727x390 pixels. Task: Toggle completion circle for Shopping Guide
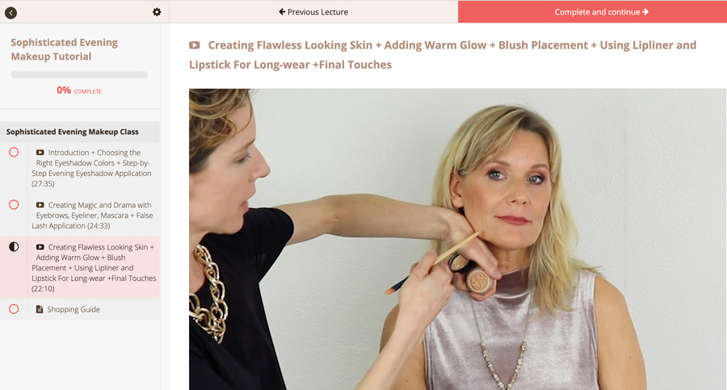point(14,308)
